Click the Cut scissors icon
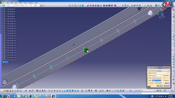175x98 pixels. click(x=13, y=91)
